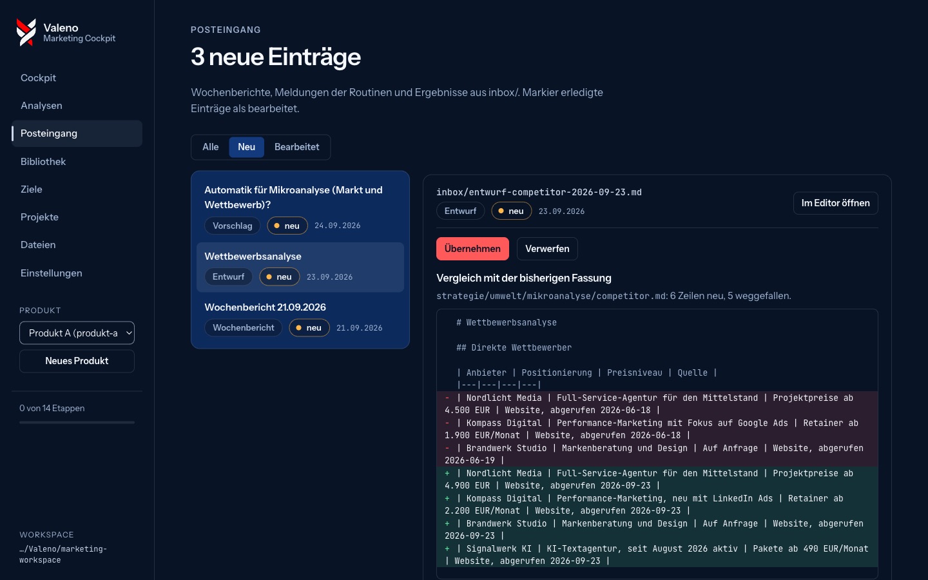Viewport: 928px width, 580px height.
Task: Go to Analysen in the sidebar
Action: tap(77, 106)
